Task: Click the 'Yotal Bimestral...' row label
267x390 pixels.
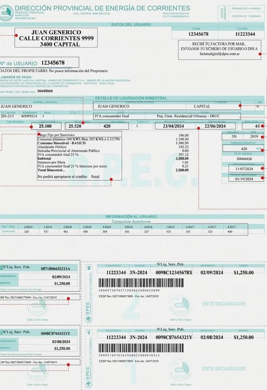Action: coord(51,170)
